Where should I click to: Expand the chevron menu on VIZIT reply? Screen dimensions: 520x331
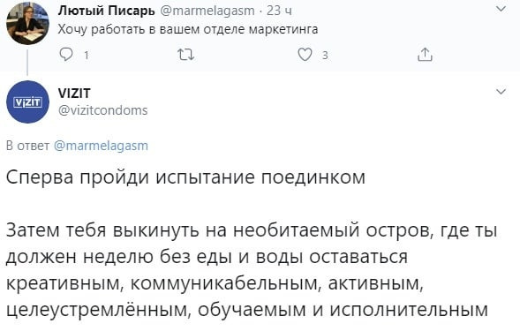point(501,91)
